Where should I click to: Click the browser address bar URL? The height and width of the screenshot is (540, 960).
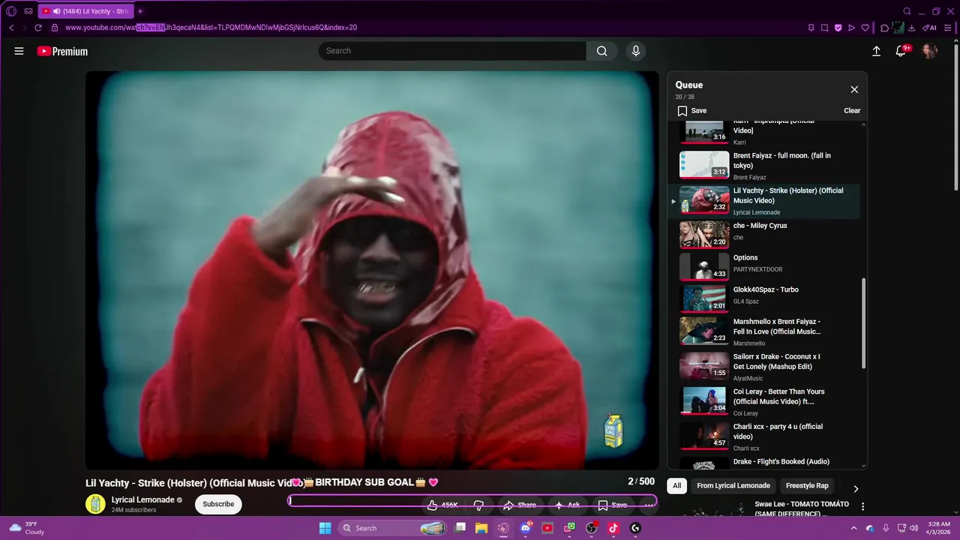pyautogui.click(x=211, y=28)
